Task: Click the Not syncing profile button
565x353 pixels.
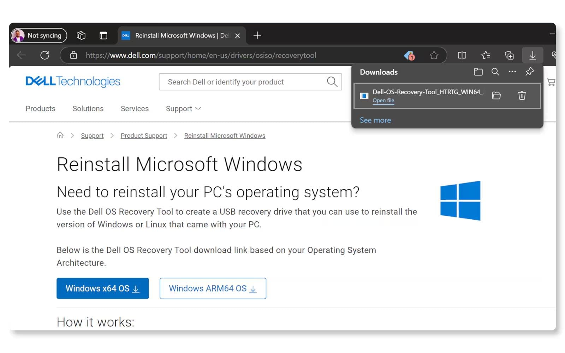Action: [x=39, y=35]
